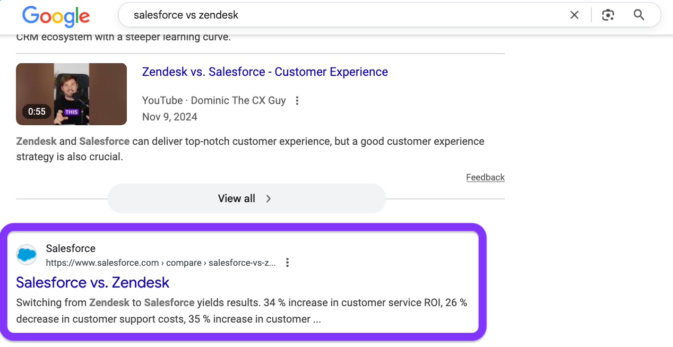Click the Google logo
Image resolution: width=673 pixels, height=347 pixels.
tap(56, 16)
